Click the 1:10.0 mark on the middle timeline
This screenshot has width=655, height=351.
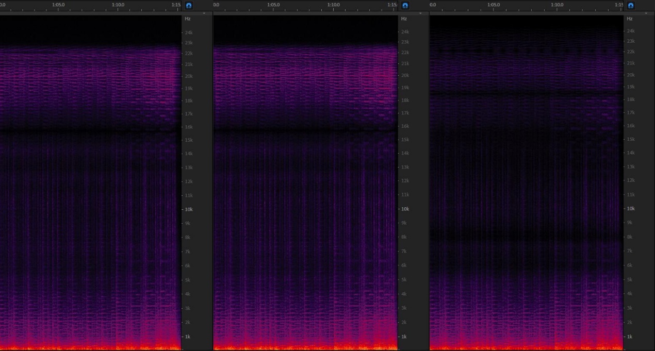(334, 5)
